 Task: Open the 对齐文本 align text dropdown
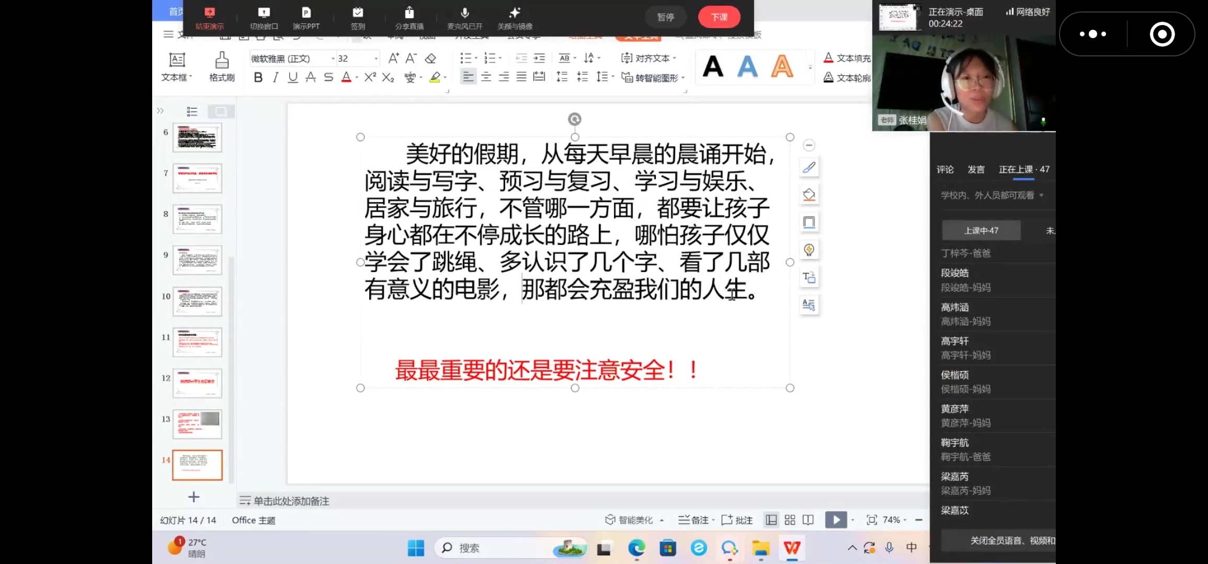click(648, 58)
